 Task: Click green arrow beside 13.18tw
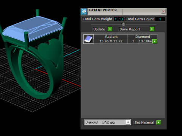pos(155,41)
